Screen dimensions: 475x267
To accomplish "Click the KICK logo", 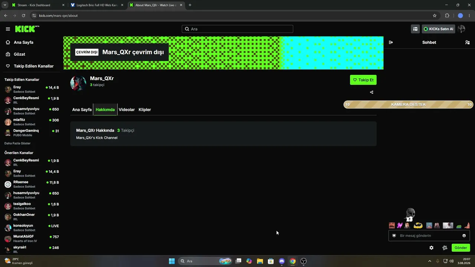I will coord(27,29).
